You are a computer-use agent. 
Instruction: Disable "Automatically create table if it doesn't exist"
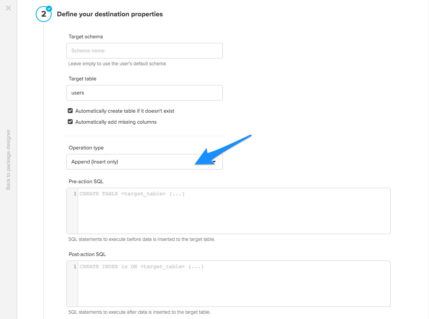pyautogui.click(x=70, y=110)
